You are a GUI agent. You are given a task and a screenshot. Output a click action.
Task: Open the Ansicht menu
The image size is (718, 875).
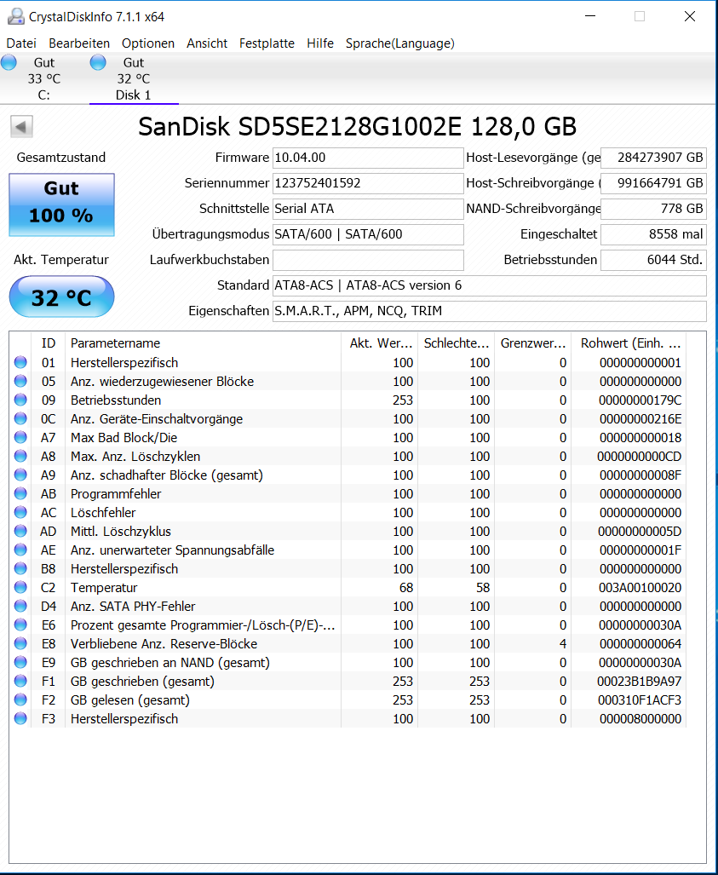pyautogui.click(x=207, y=43)
